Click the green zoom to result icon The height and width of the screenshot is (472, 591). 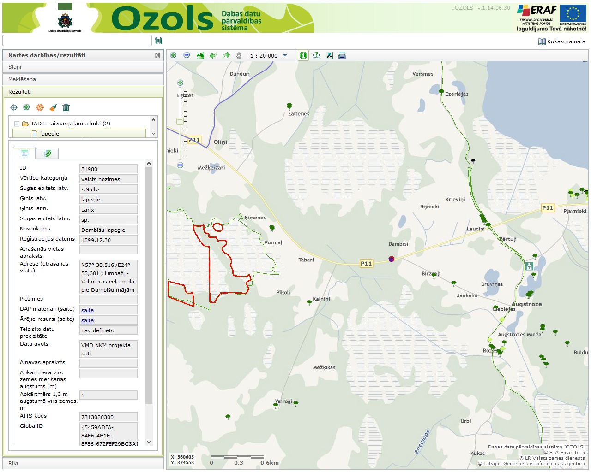pos(27,107)
